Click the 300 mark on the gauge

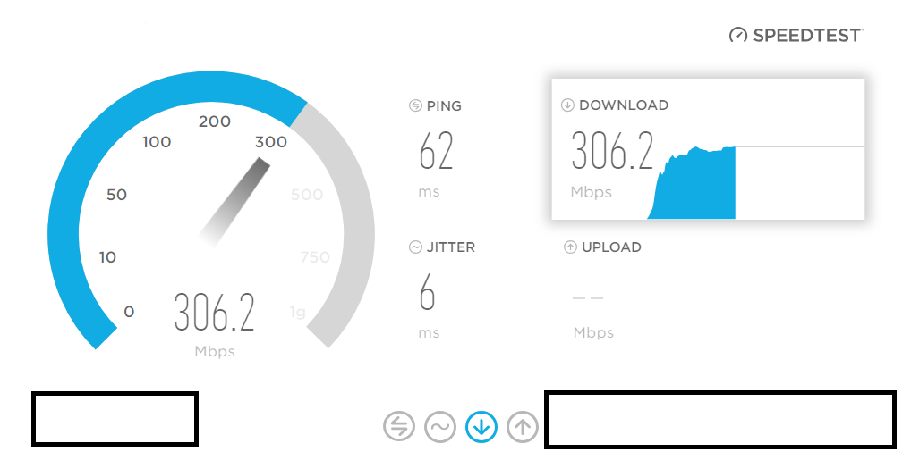point(271,141)
